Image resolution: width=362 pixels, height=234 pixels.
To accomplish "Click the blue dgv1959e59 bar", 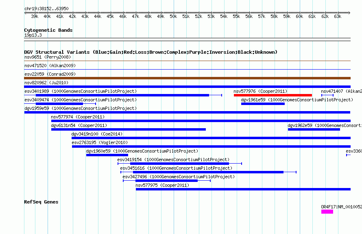I will 187,112.
